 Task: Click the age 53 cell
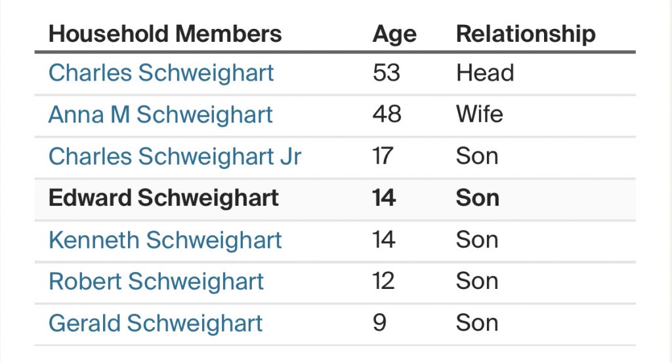(387, 73)
